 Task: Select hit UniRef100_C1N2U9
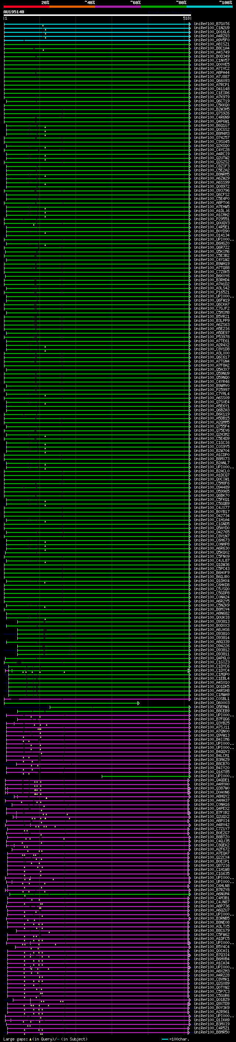pos(212,28)
